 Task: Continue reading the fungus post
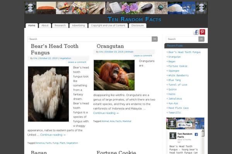coord(53,135)
